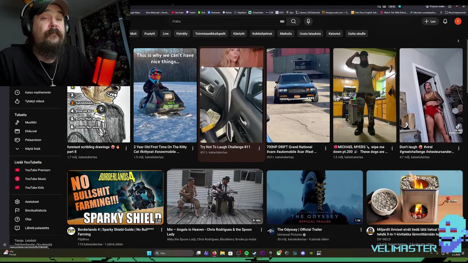
Task: Select the Käsityöt filter chip
Action: (x=239, y=34)
